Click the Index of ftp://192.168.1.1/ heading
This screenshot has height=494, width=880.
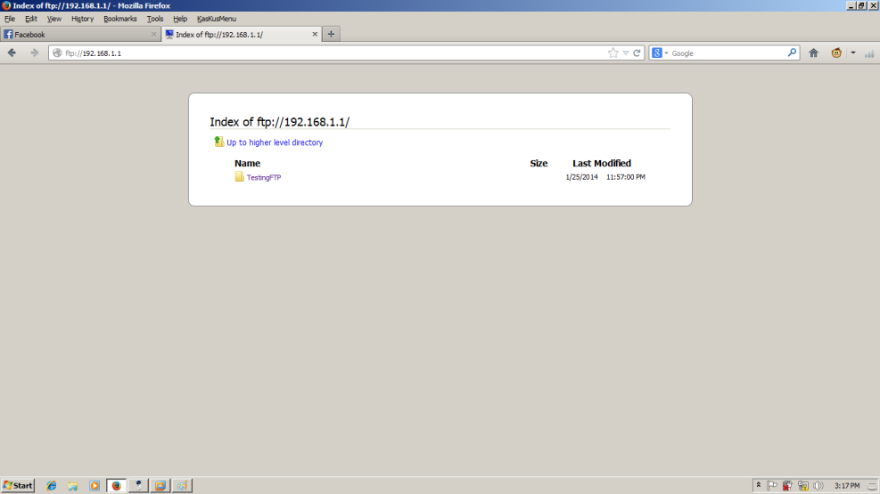(279, 122)
